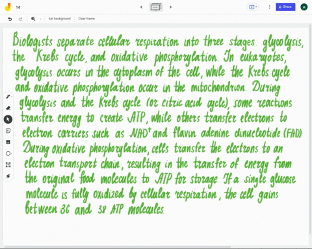Screen dimensions: 312x249
Task: Select the Text box tool
Action: (8, 165)
